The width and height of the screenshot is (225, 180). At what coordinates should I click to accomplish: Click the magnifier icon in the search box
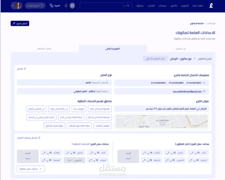[128, 6]
